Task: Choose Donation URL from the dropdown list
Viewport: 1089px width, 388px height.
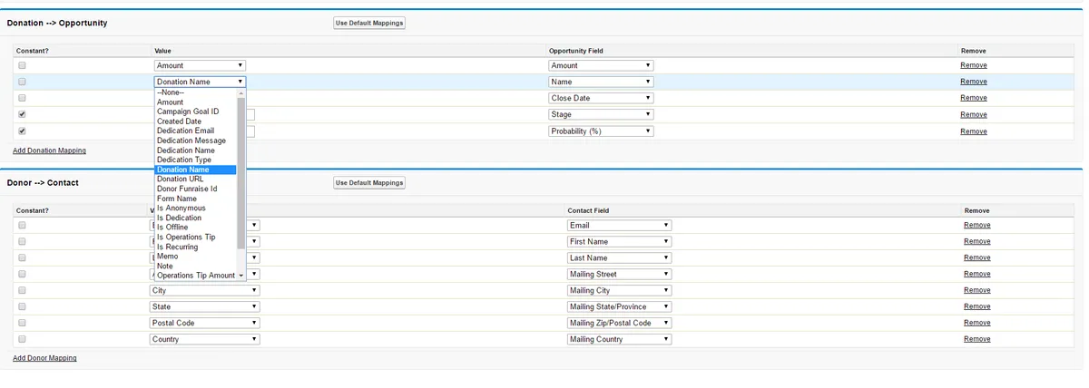Action: pyautogui.click(x=195, y=179)
